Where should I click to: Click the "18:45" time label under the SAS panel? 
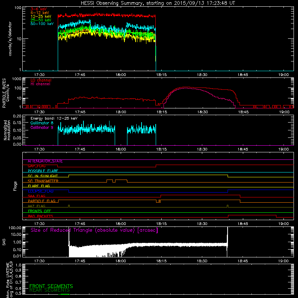(243, 261)
